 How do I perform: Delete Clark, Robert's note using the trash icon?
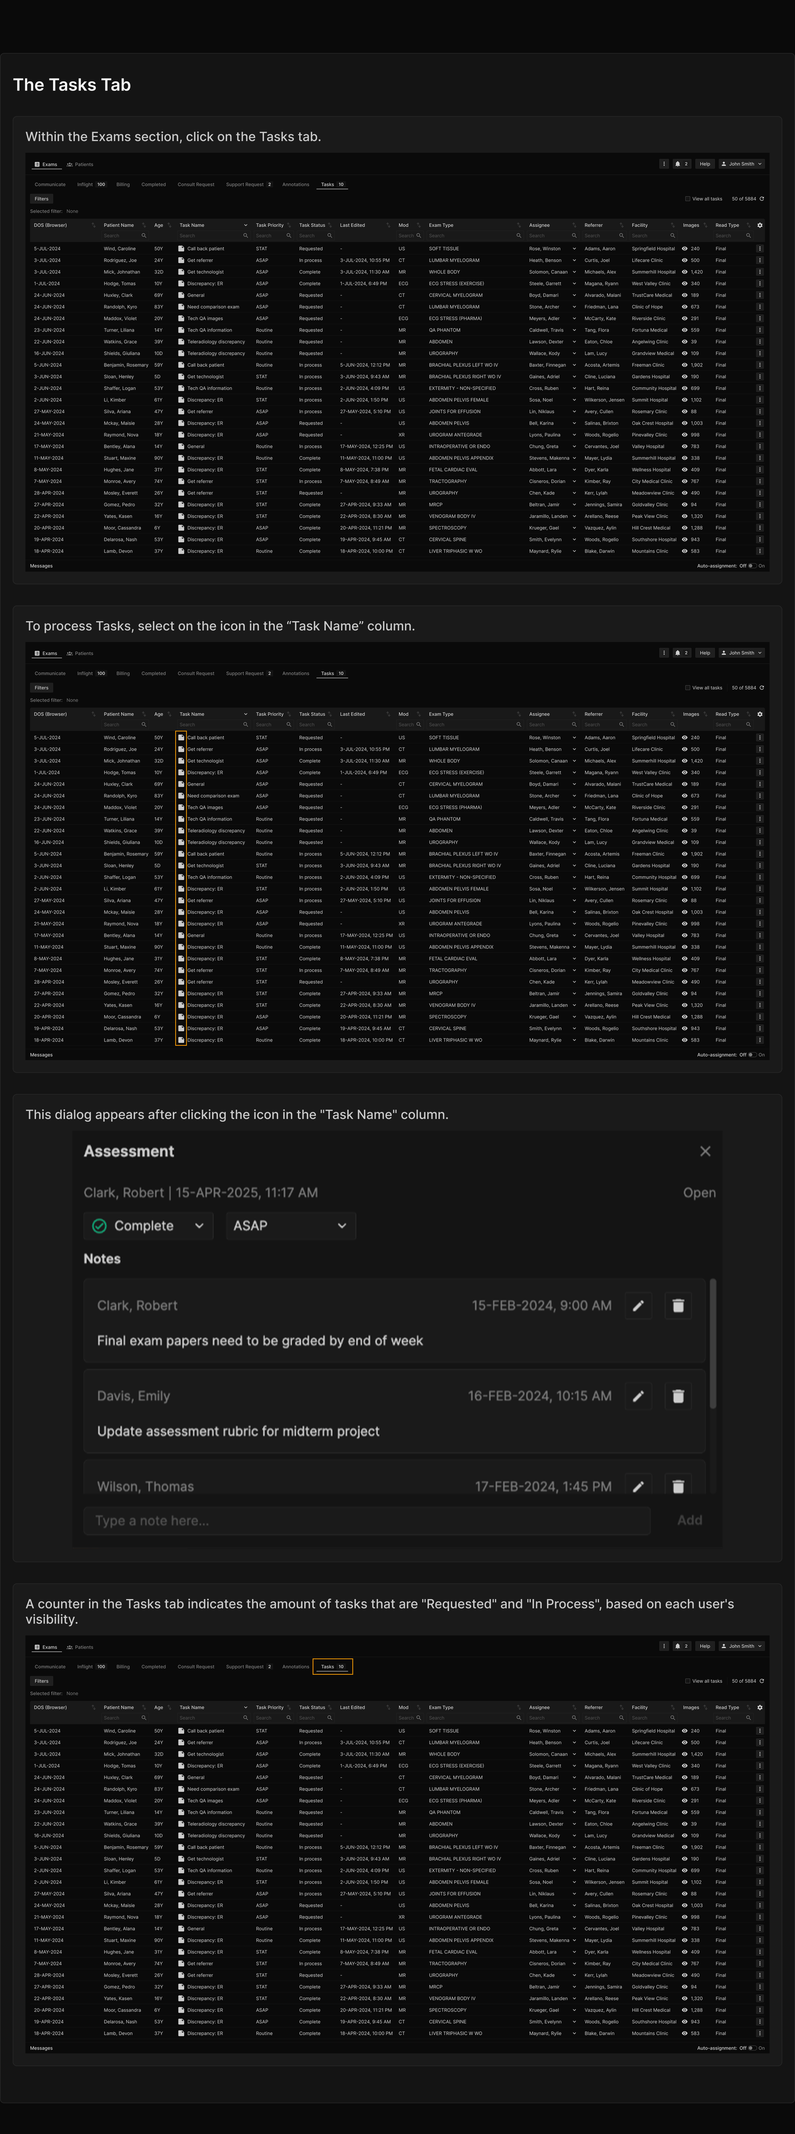678,1306
